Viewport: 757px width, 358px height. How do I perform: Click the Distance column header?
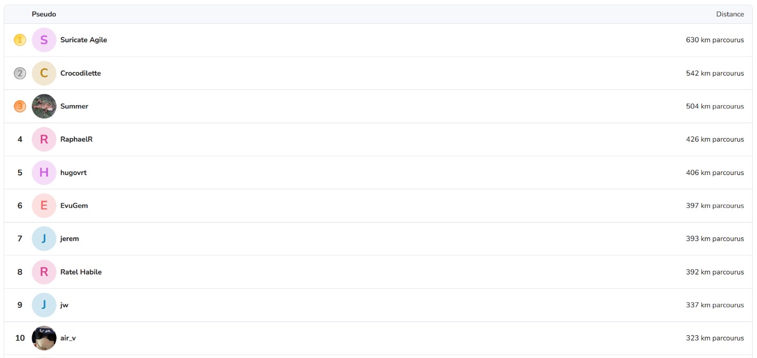click(x=730, y=14)
